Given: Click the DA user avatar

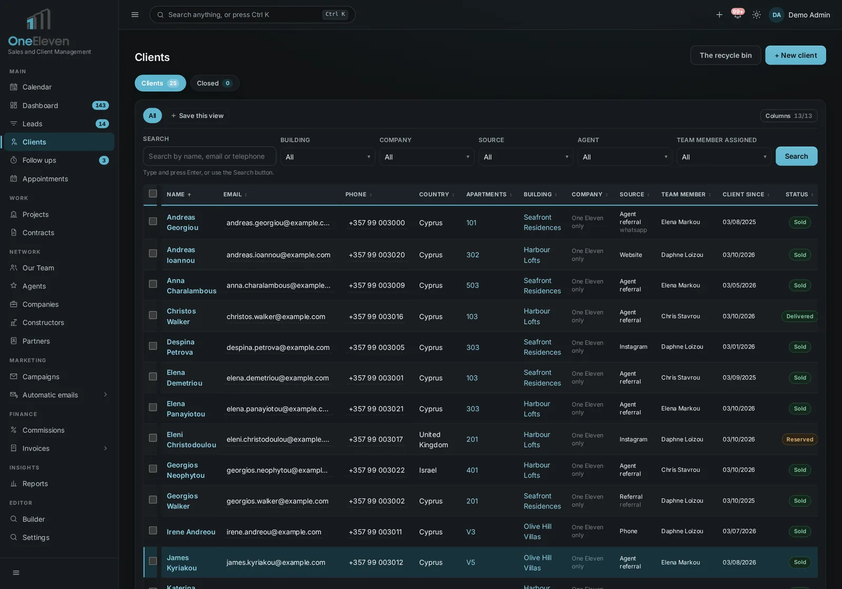Looking at the screenshot, I should (x=776, y=15).
